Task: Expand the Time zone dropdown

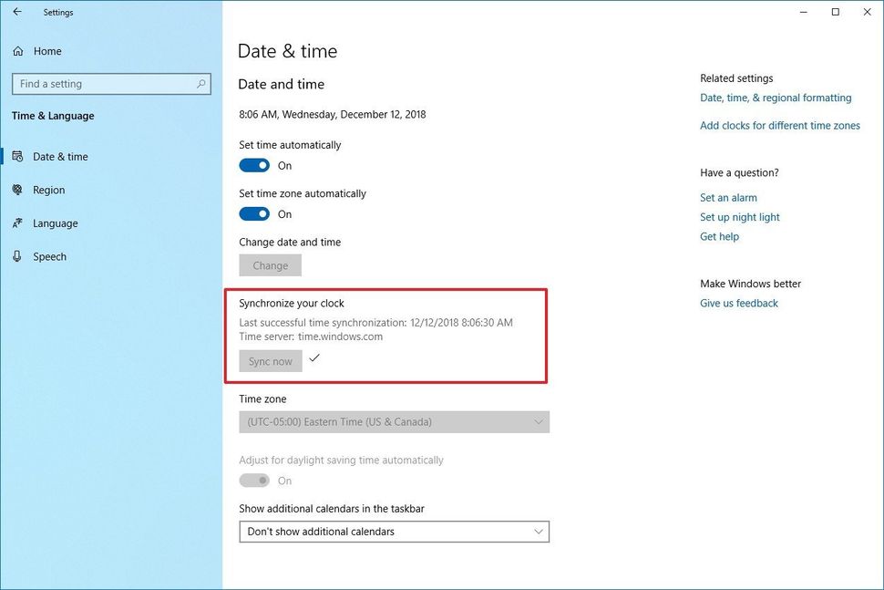Action: coord(395,421)
